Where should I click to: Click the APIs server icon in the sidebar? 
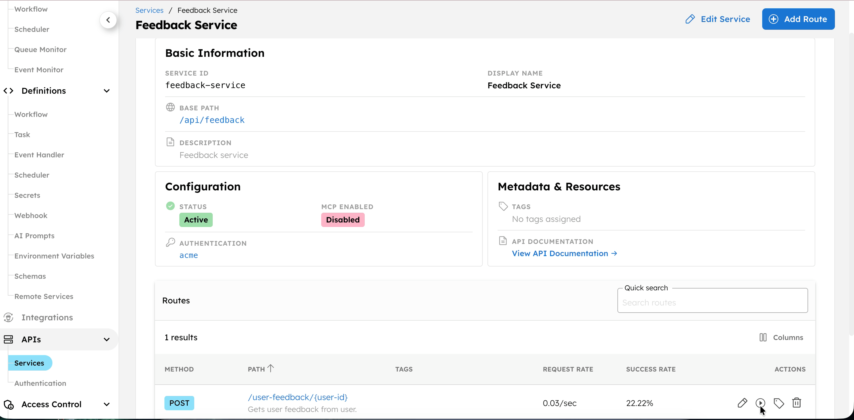coord(9,339)
